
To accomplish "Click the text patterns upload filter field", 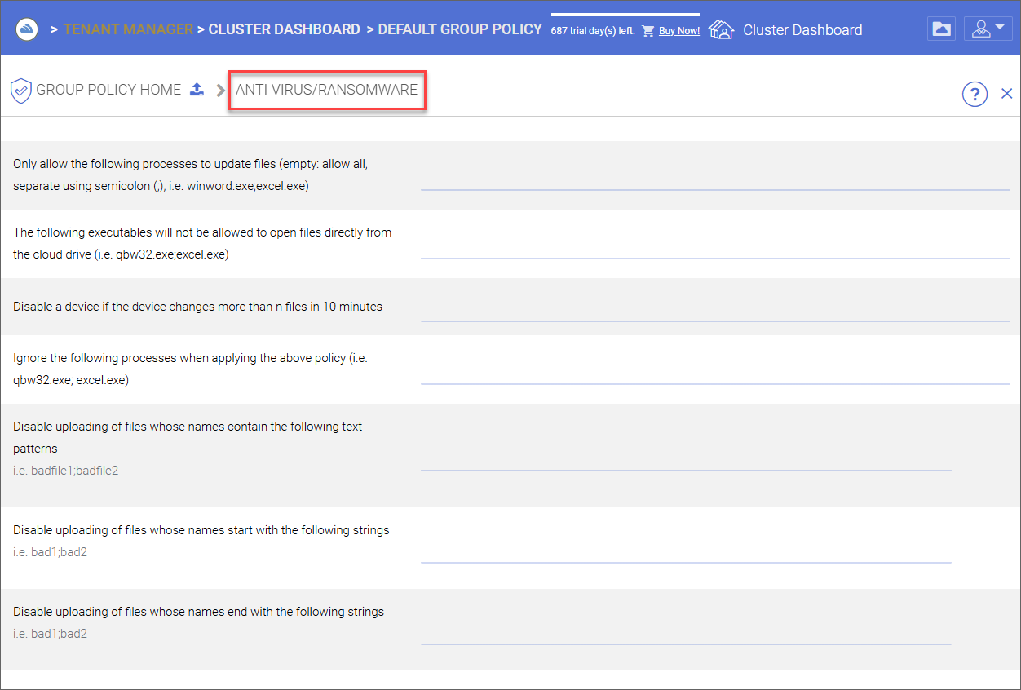I will [x=686, y=458].
